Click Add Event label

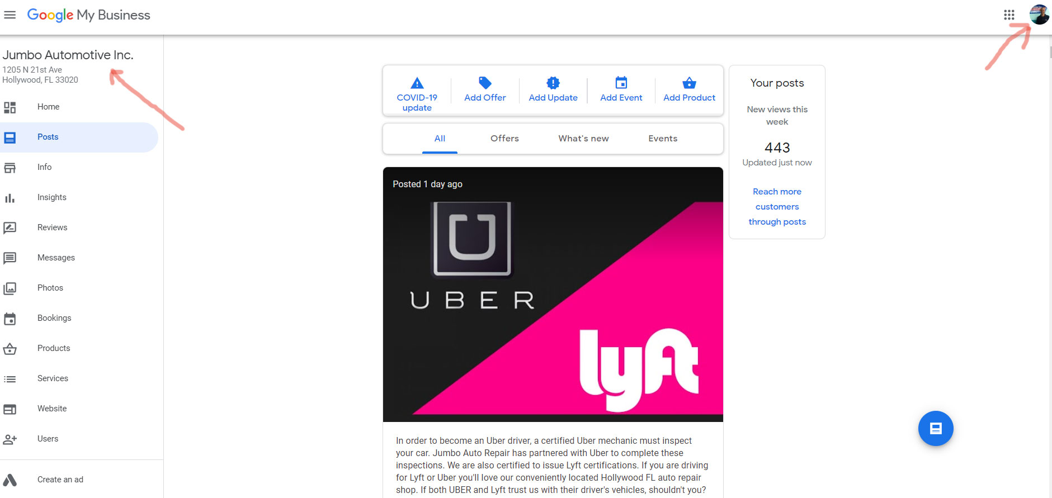click(621, 98)
